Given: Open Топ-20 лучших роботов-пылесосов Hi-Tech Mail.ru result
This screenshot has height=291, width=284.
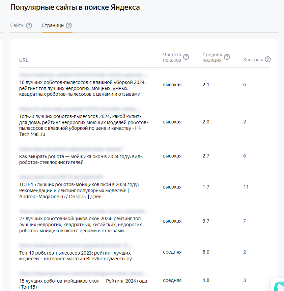Looking at the screenshot, I should pyautogui.click(x=84, y=125).
